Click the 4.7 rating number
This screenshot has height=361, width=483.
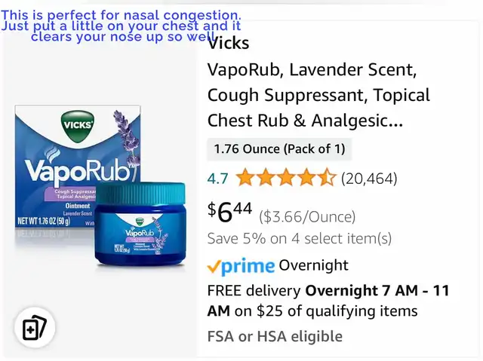(218, 179)
